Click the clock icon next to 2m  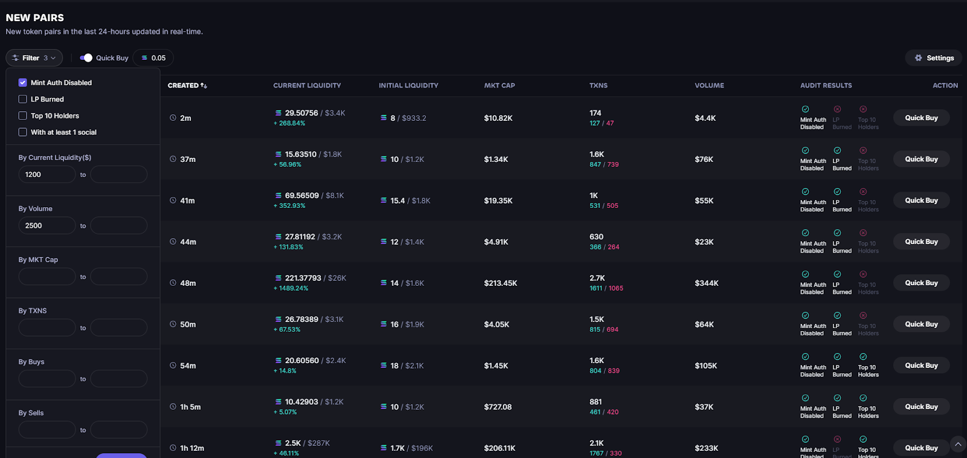(x=173, y=118)
